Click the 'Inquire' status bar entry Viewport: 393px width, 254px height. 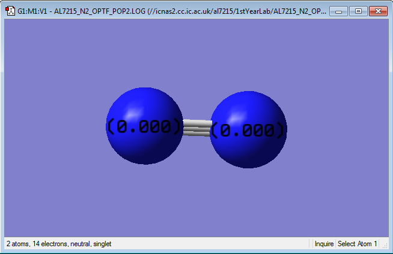coord(324,244)
